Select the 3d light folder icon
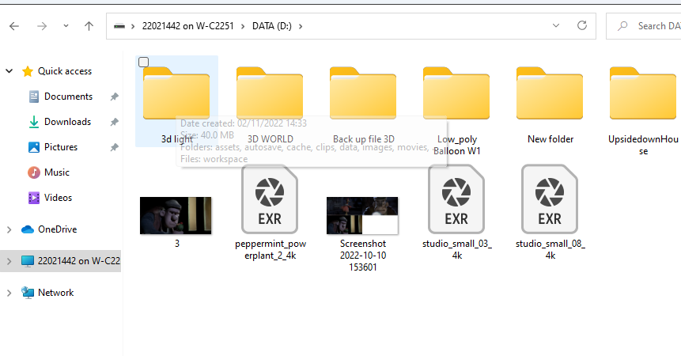The image size is (681, 356). [x=176, y=93]
